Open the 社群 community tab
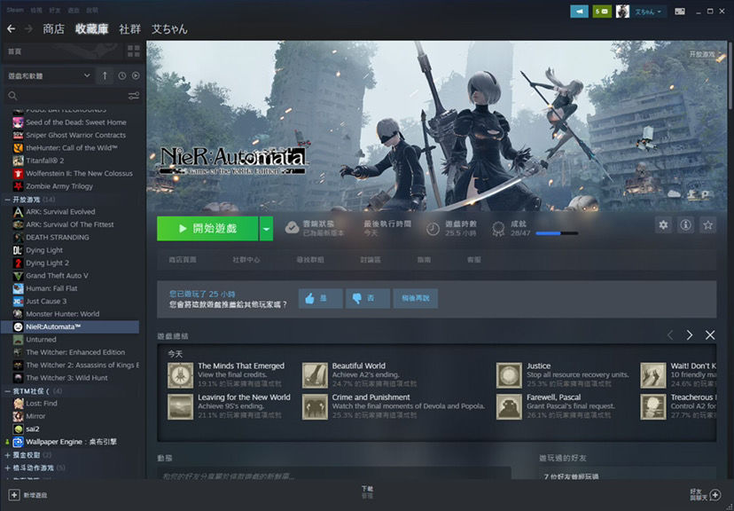Image resolution: width=734 pixels, height=511 pixels. coord(129,29)
